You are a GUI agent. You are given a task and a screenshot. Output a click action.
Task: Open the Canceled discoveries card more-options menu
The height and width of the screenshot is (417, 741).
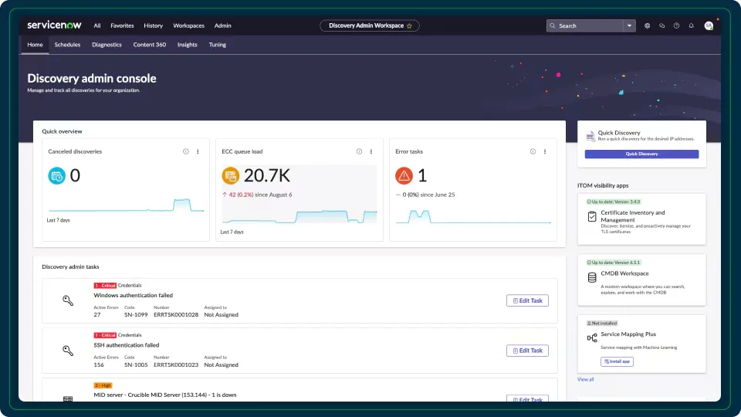pos(198,151)
